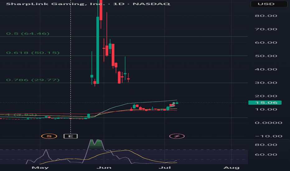This screenshot has width=290, height=171.
Task: Click the SharpLink Gaming, Inc. chart title
Action: 88,4
